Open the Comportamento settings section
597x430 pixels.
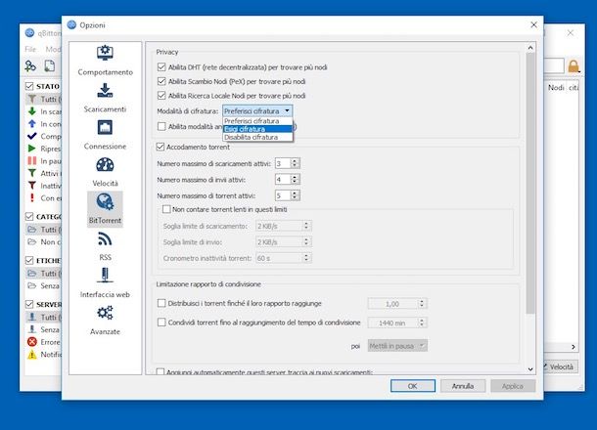[105, 61]
